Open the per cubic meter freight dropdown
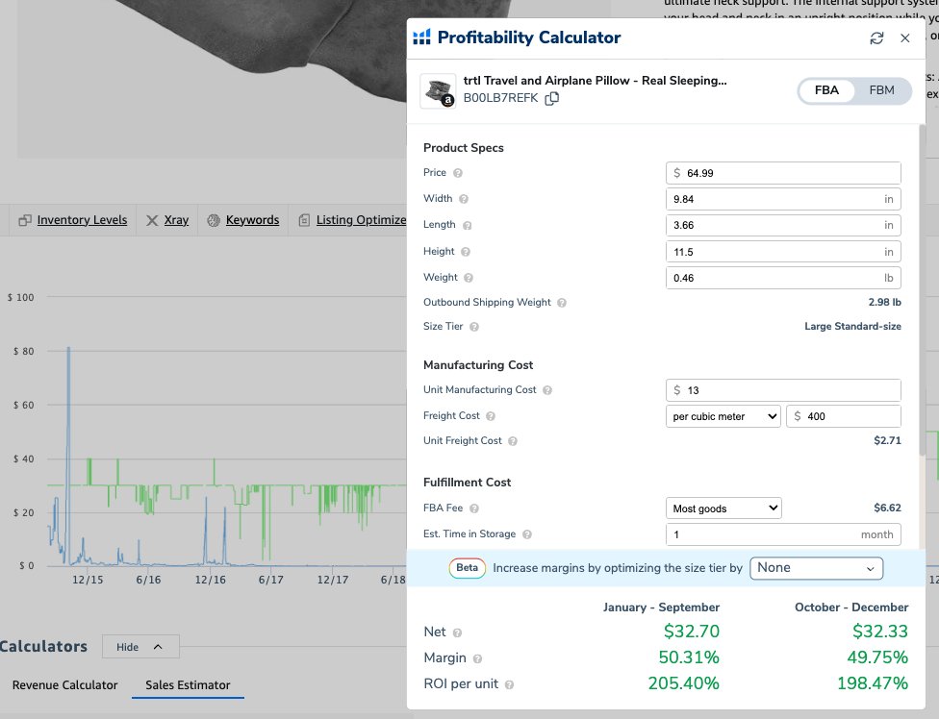Image resolution: width=939 pixels, height=719 pixels. click(723, 416)
